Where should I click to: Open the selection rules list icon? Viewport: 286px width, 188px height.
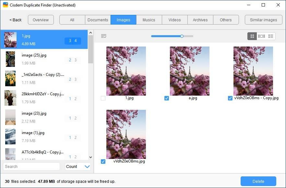click(x=104, y=36)
